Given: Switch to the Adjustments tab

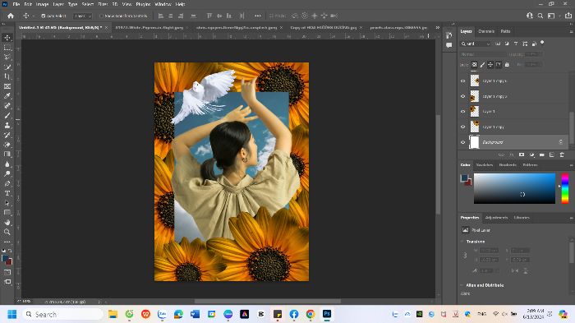Looking at the screenshot, I should tap(496, 218).
